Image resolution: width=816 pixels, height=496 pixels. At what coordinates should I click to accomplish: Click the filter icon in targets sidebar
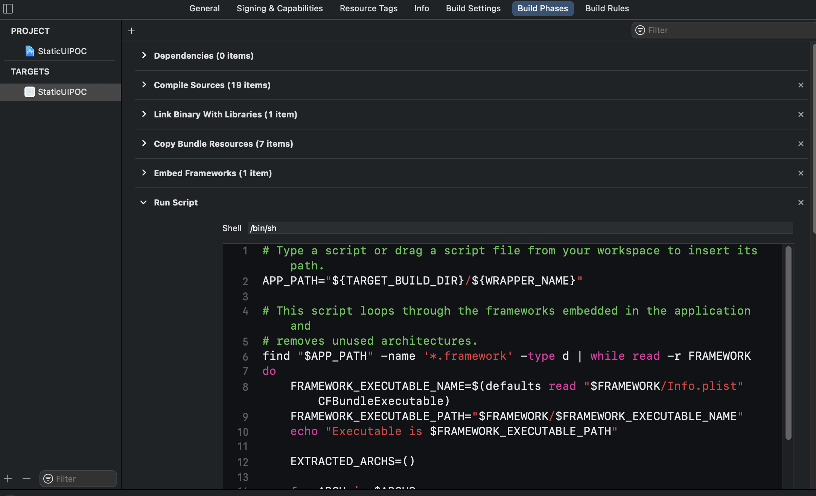pos(48,479)
